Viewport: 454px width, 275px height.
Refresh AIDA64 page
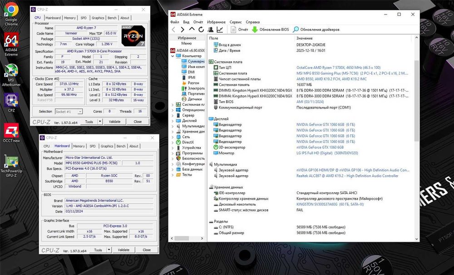pyautogui.click(x=201, y=29)
